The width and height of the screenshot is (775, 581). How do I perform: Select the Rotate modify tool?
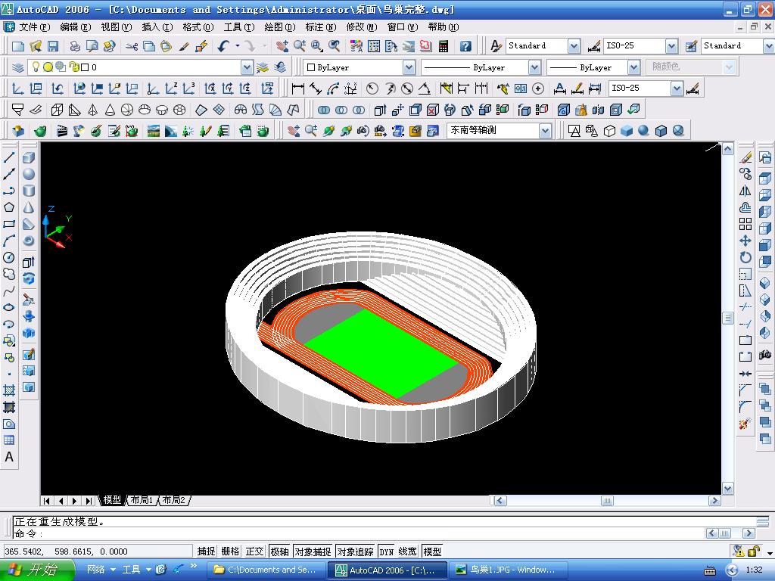point(745,257)
